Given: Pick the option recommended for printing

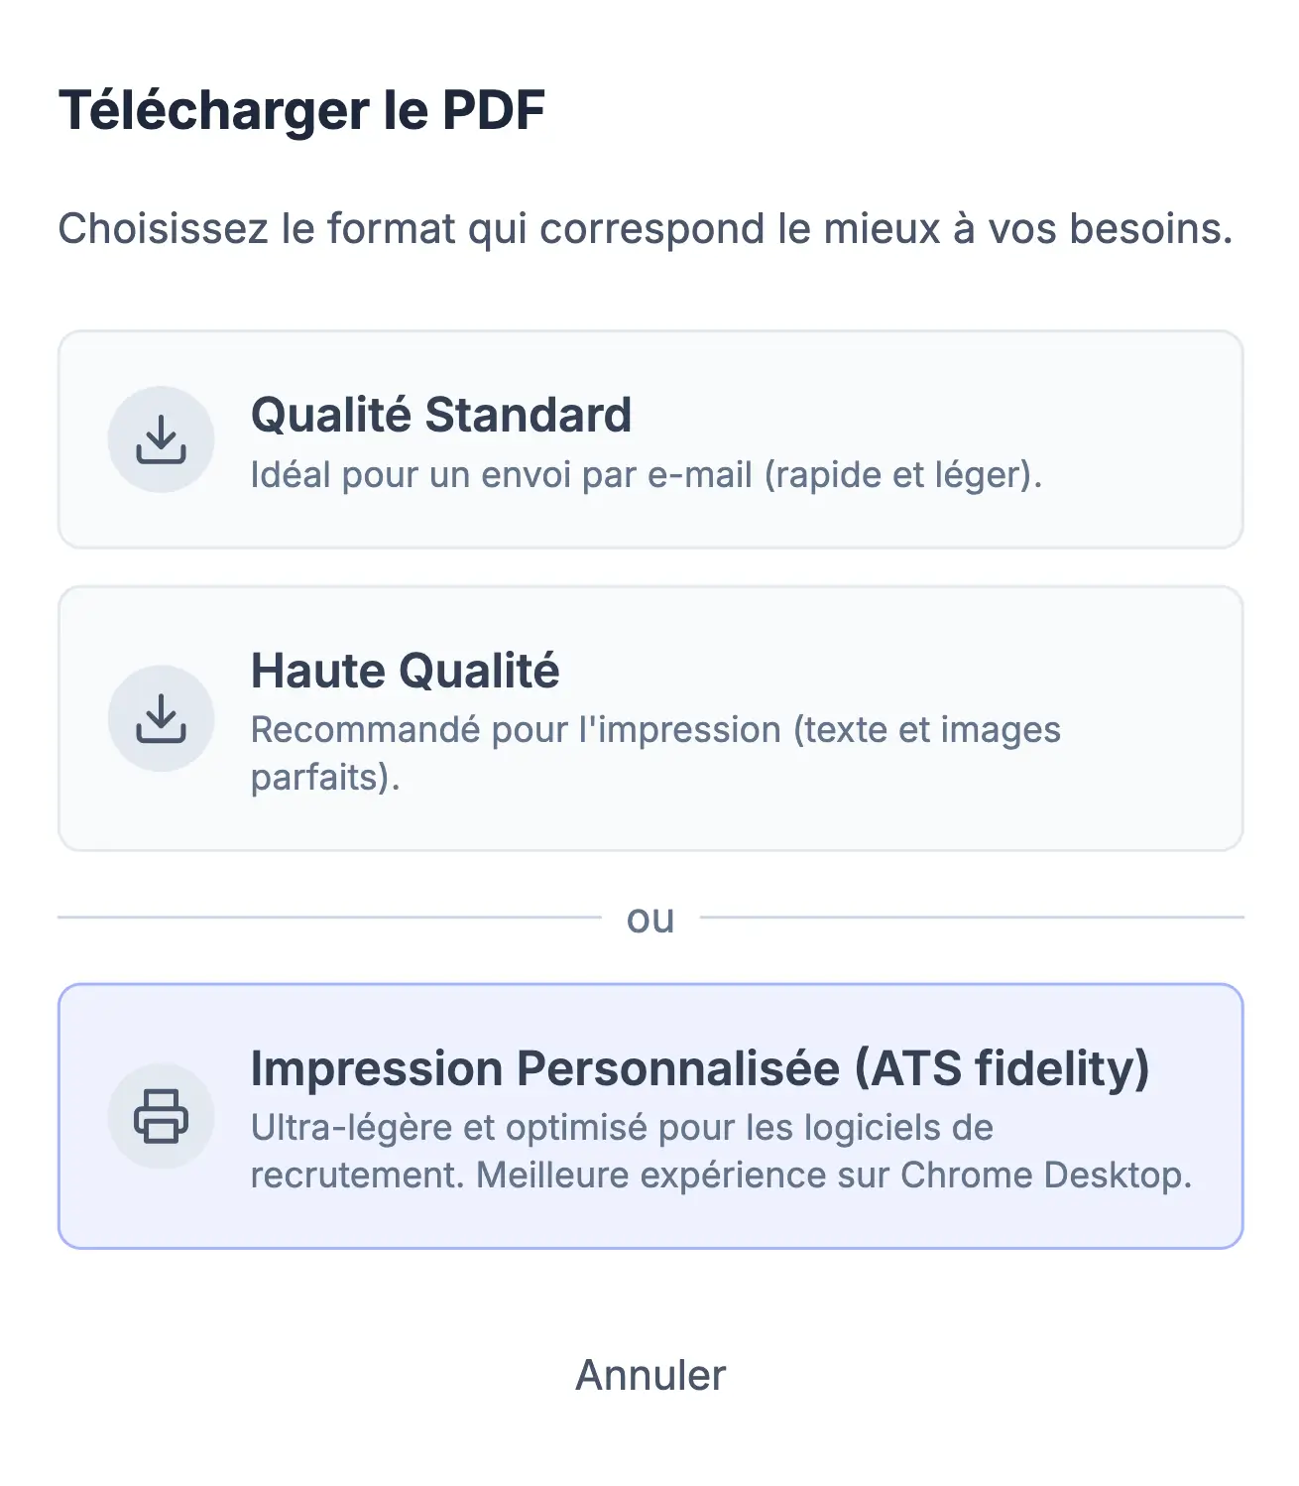Looking at the screenshot, I should (x=649, y=718).
